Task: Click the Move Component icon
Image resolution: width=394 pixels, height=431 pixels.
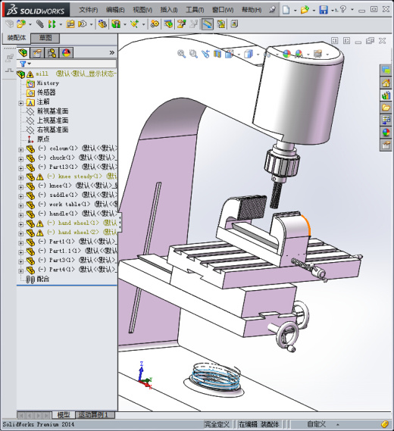Action: tap(82, 24)
